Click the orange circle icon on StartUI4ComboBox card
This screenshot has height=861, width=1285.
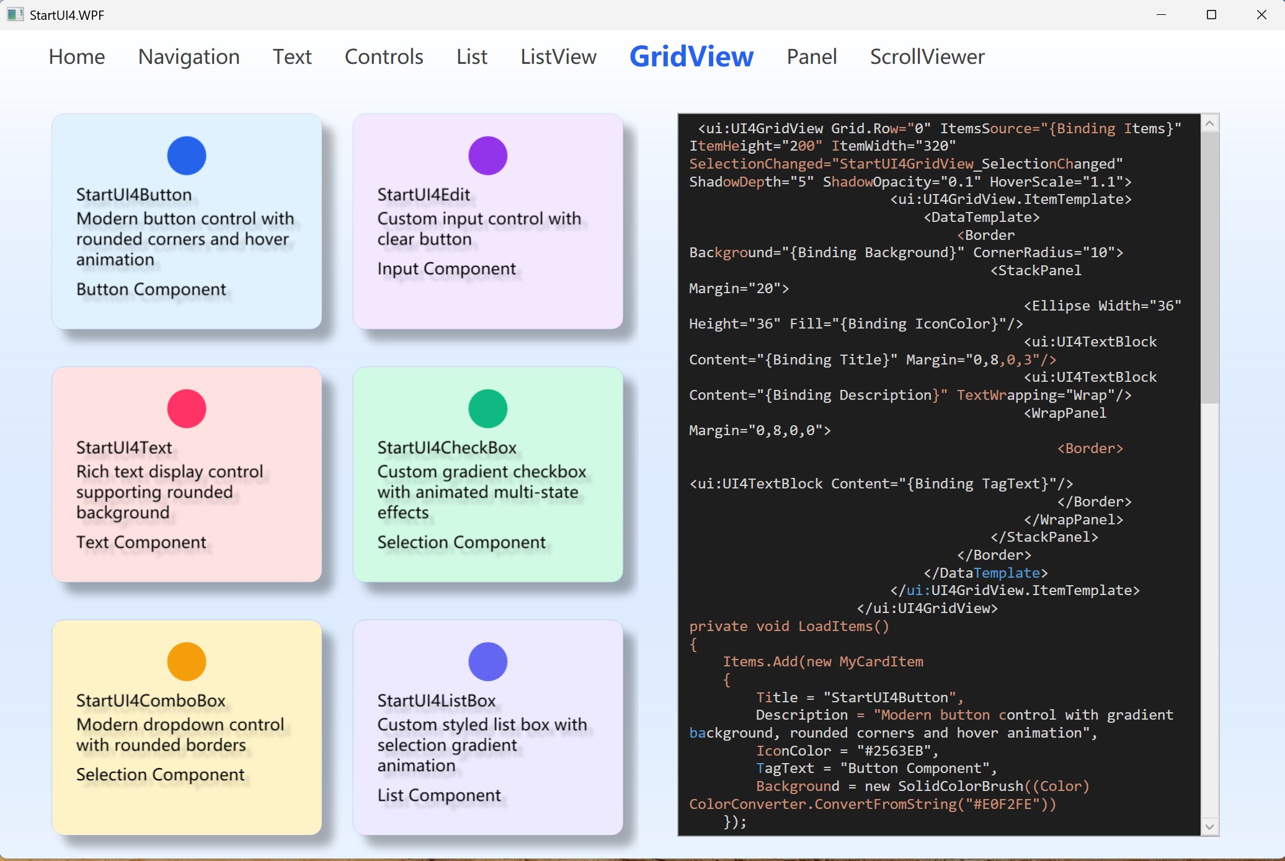point(187,661)
